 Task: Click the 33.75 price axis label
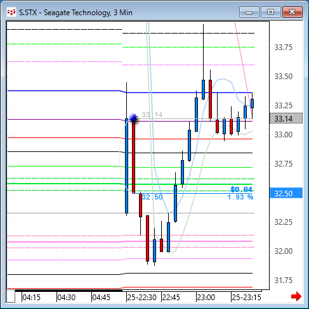click(283, 47)
